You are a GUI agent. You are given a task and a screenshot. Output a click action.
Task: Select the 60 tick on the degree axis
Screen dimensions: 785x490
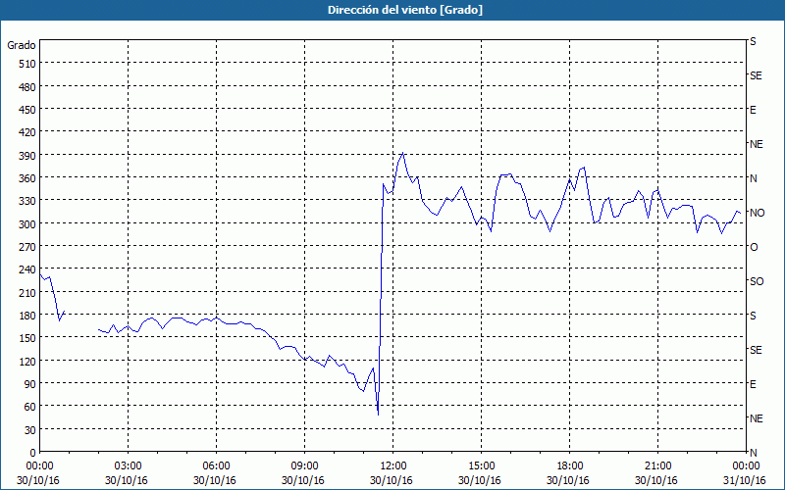pos(30,407)
